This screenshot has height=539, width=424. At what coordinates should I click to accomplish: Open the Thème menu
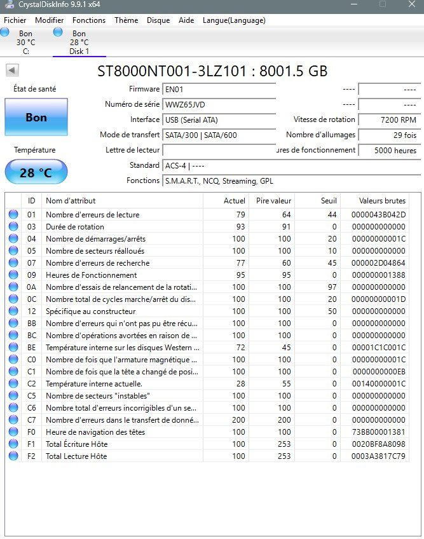[127, 20]
